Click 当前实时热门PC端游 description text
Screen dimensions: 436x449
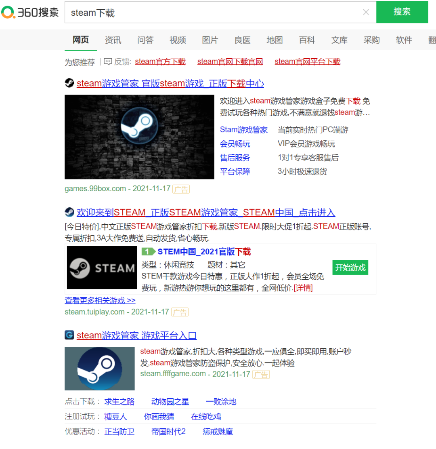click(313, 130)
